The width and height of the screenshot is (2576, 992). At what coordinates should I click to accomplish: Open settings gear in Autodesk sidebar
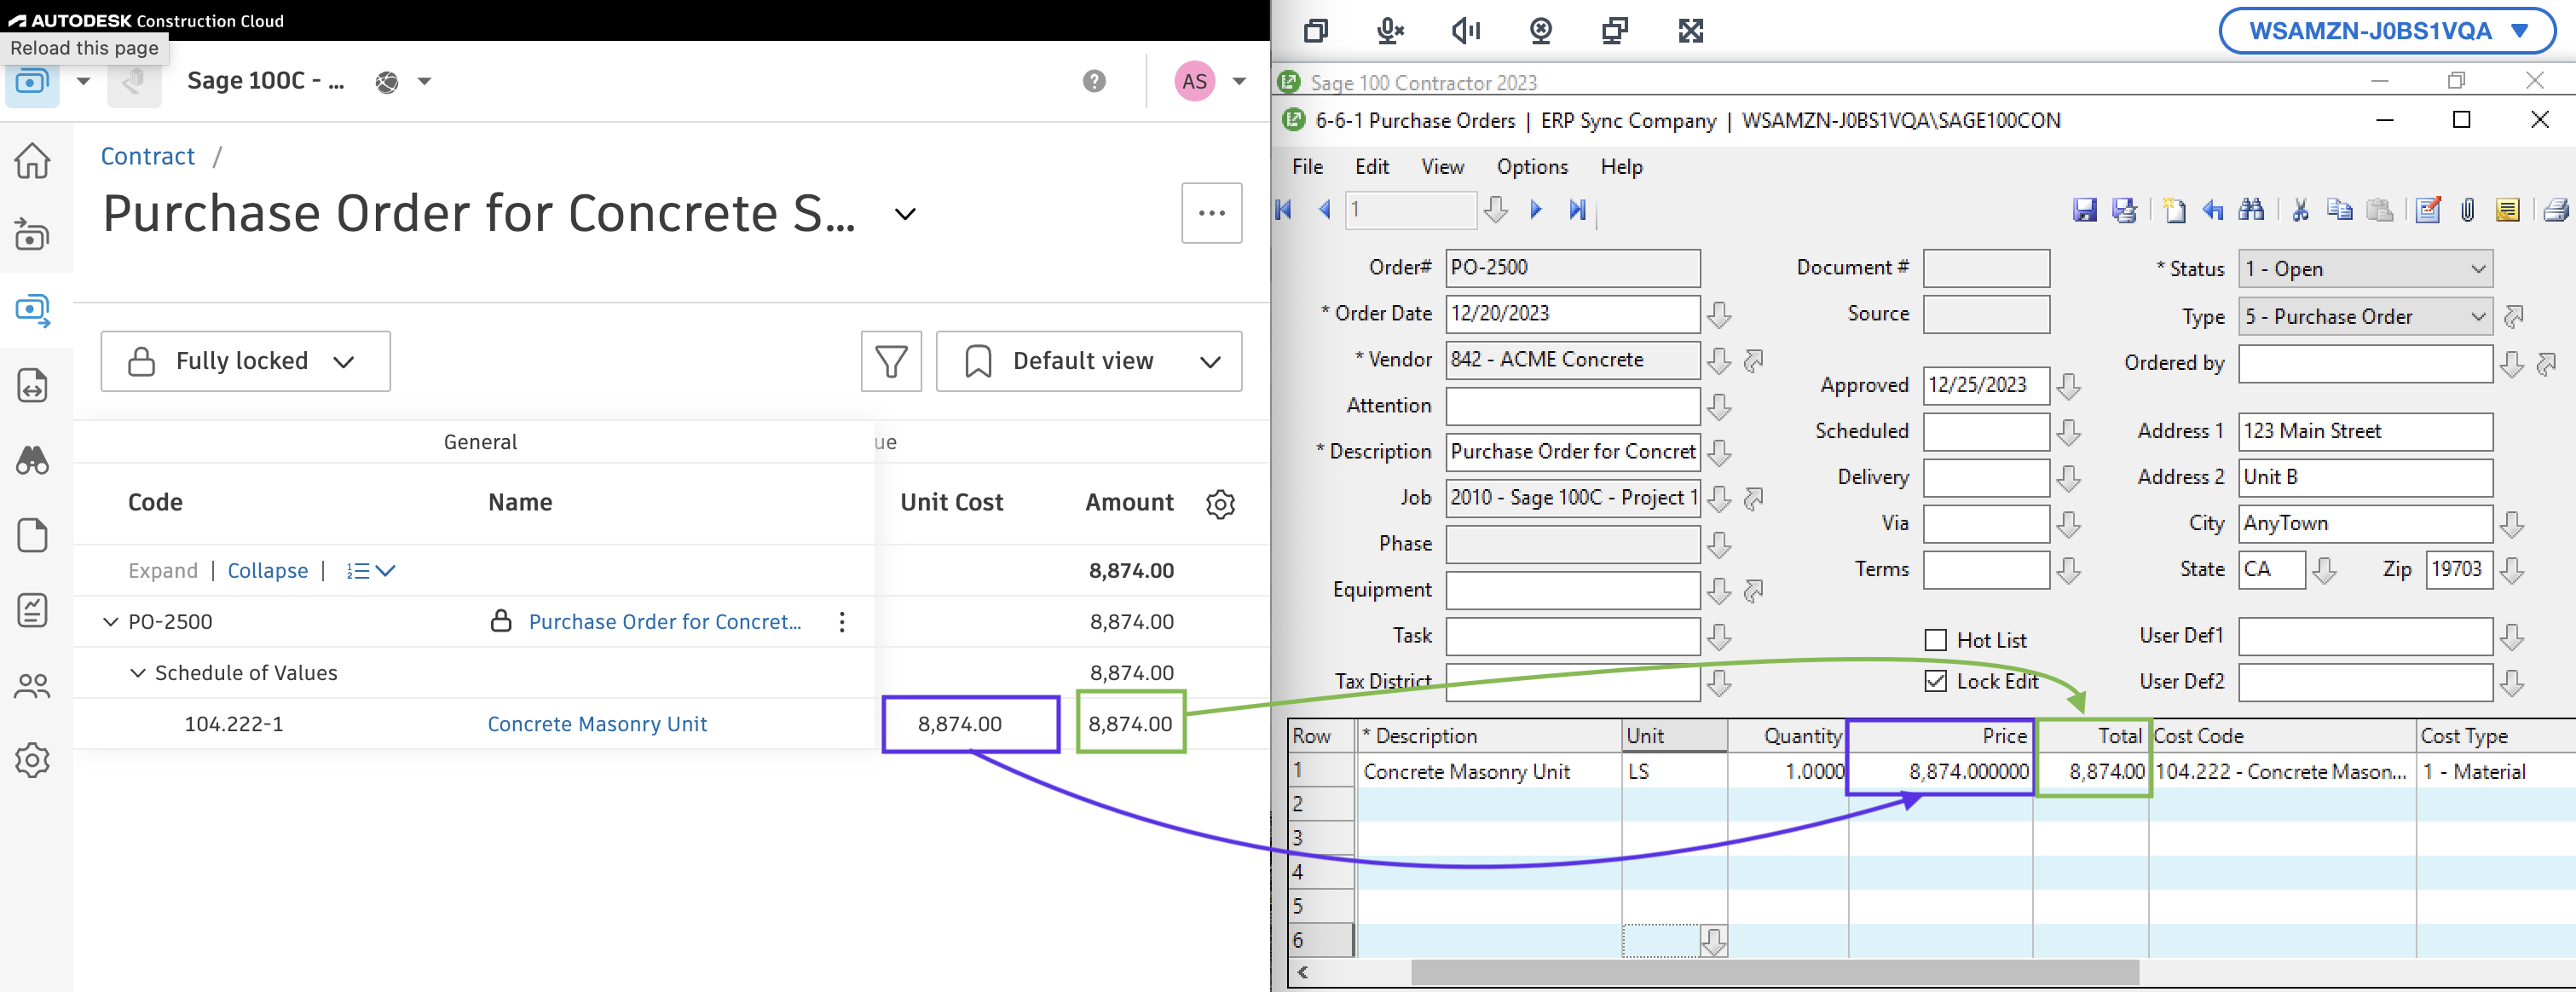tap(32, 760)
